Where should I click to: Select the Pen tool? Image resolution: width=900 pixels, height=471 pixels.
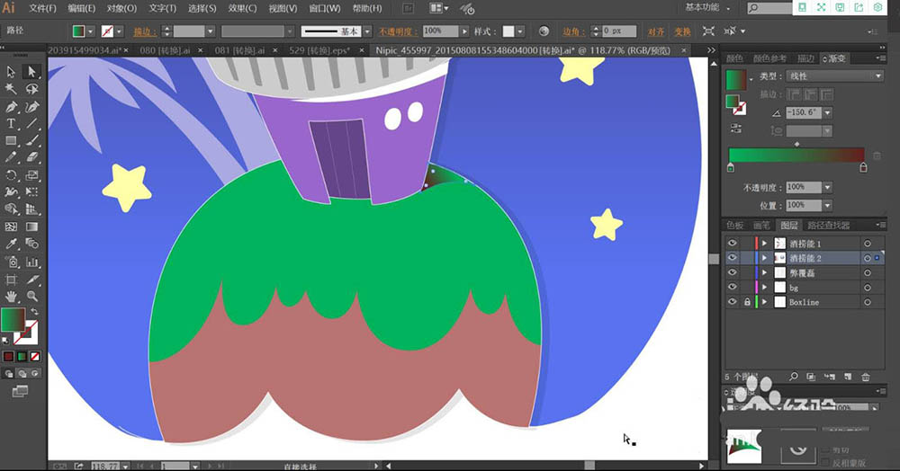(12, 107)
